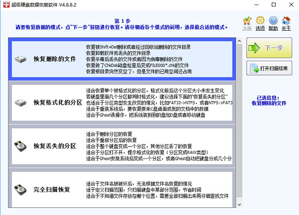Maximize the recovery software window
The image size is (299, 215).
click(x=274, y=4)
